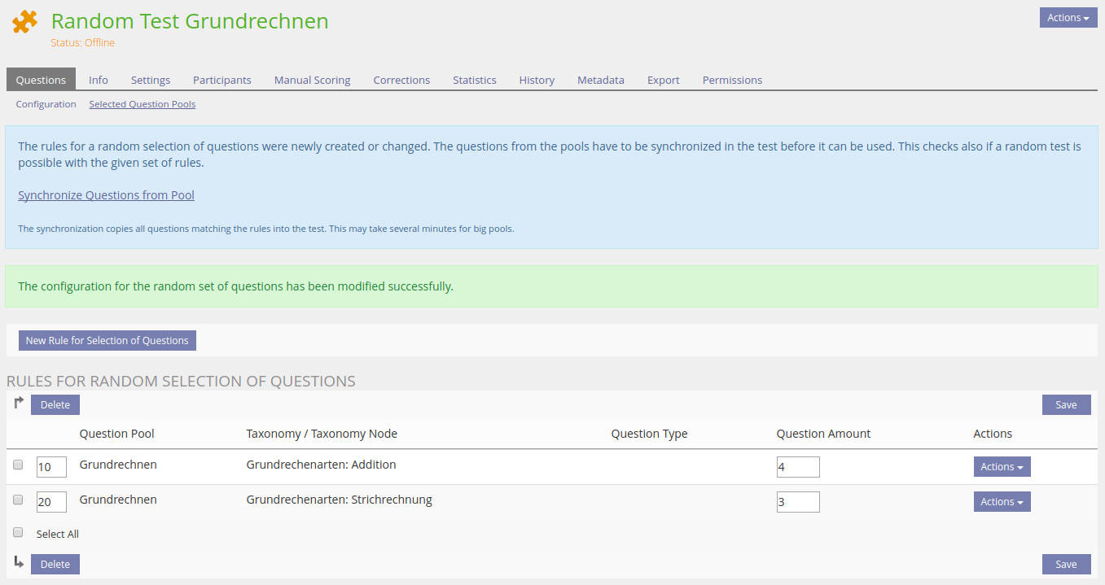The image size is (1105, 585).
Task: Open the top-right Actions dropdown
Action: coord(1068,18)
